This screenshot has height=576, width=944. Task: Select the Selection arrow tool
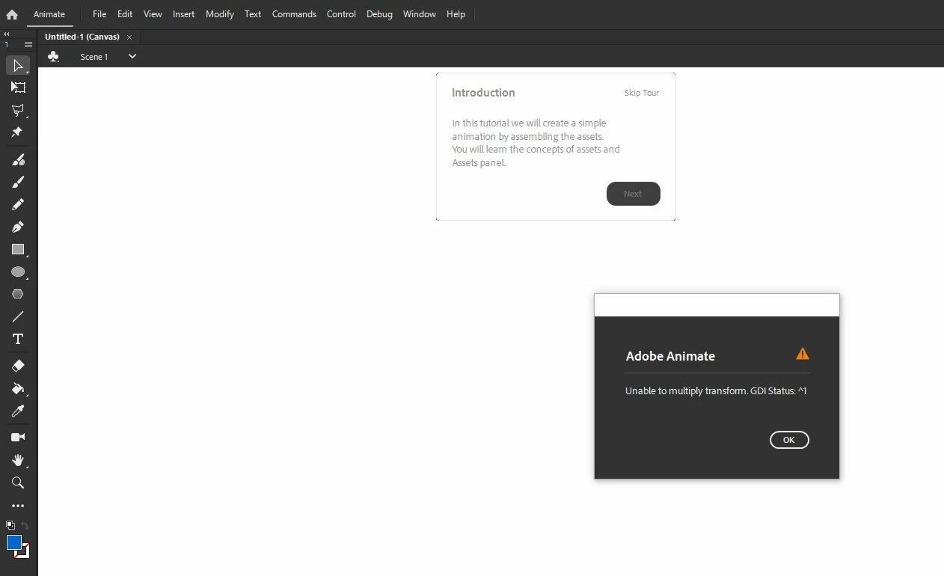(x=18, y=66)
